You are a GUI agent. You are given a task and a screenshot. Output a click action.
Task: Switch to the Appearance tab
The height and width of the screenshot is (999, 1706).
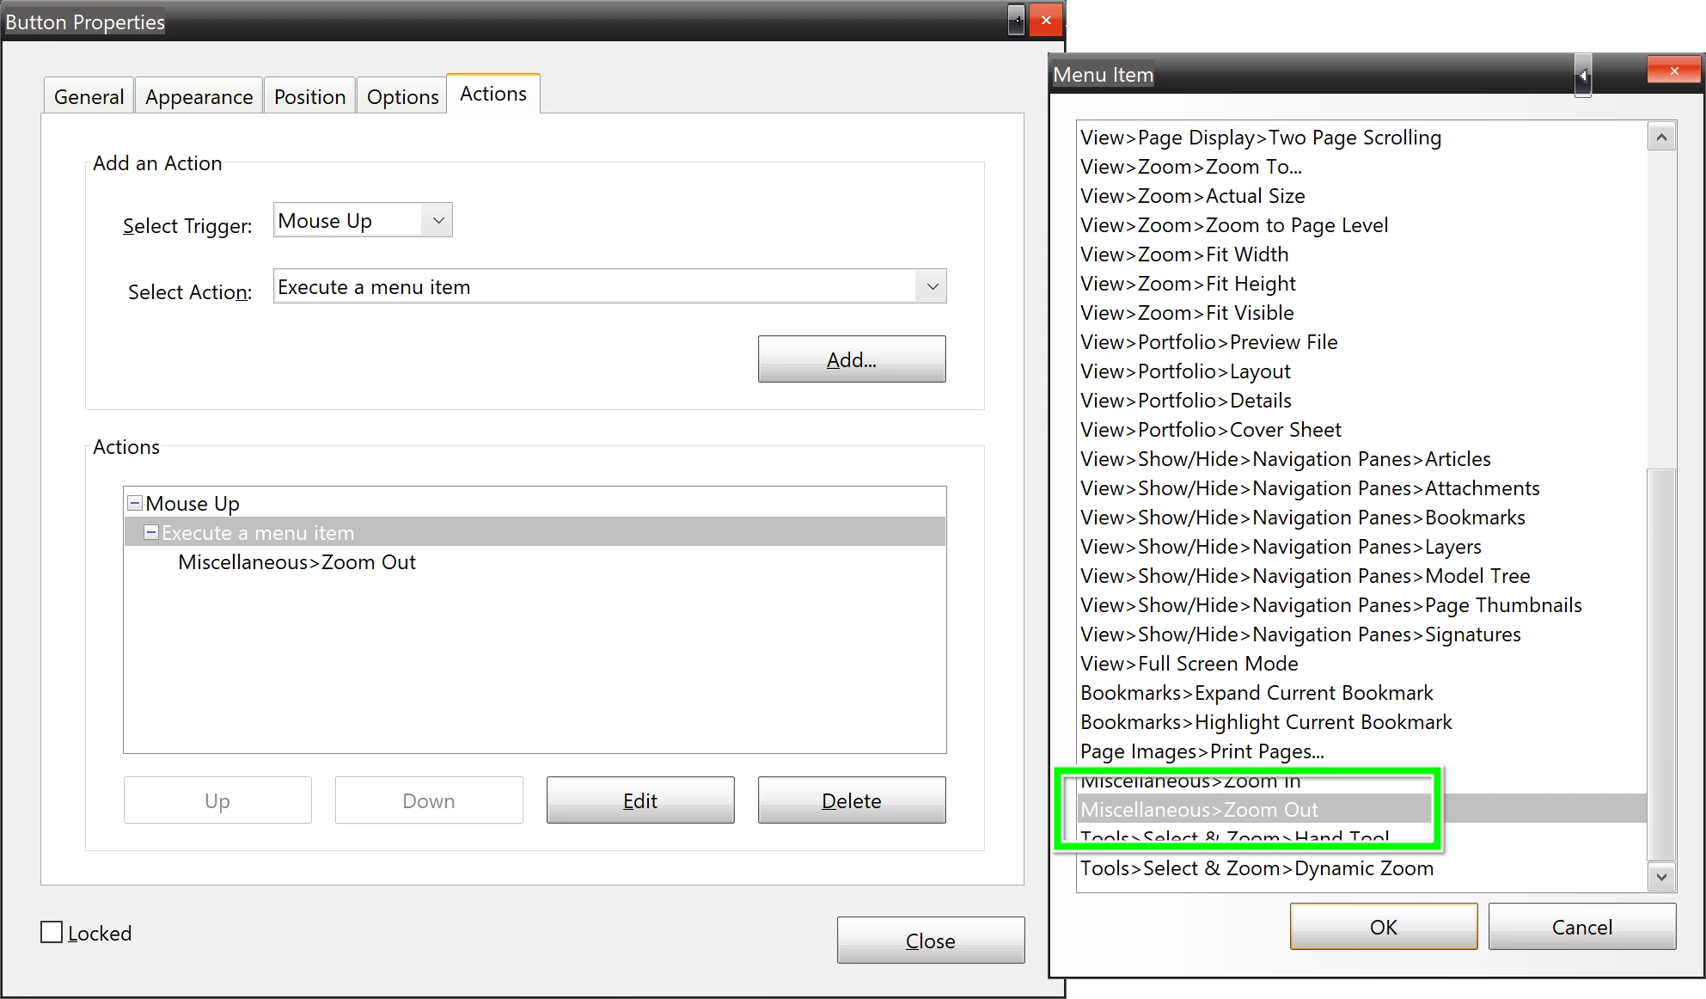point(199,97)
